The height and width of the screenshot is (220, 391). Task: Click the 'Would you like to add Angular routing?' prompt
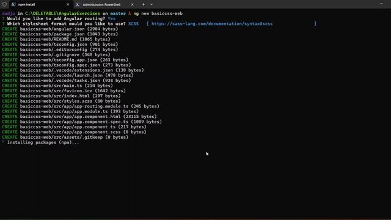coord(56,19)
